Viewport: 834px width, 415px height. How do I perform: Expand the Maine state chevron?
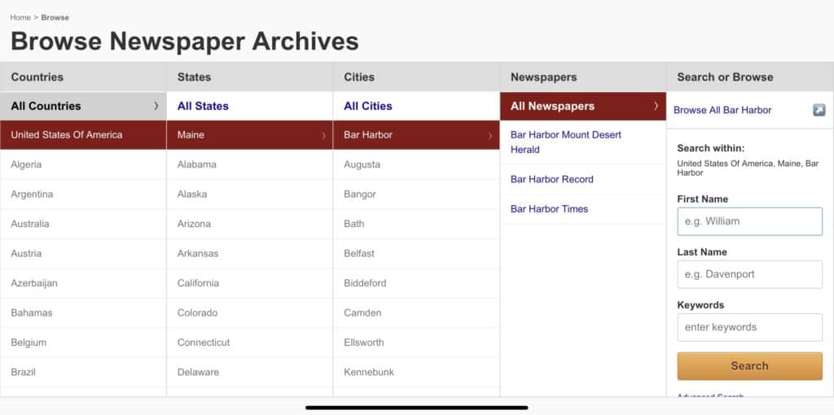[x=323, y=136]
